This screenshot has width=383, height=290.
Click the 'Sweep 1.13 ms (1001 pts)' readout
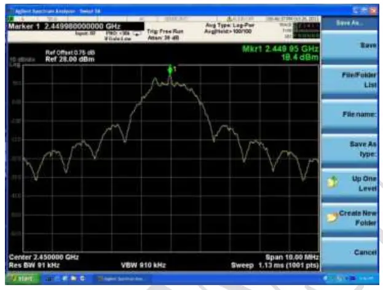pyautogui.click(x=275, y=265)
